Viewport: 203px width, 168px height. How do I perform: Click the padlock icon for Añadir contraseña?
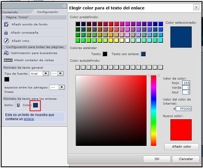click(x=6, y=32)
